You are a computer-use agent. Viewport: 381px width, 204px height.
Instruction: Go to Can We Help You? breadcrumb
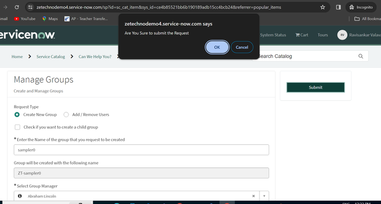pos(95,56)
